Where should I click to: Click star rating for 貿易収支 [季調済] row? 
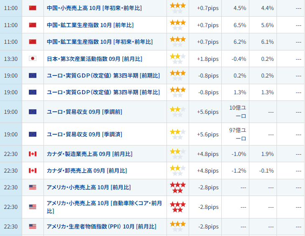point(178,134)
